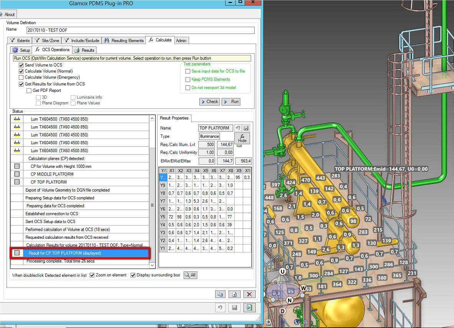
Task: Open the Results sub-tab
Action: (84, 50)
